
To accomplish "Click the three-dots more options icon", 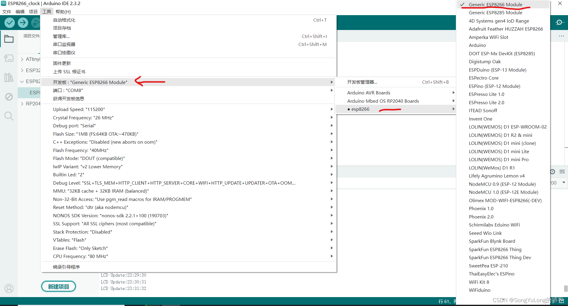I will point(561,36).
